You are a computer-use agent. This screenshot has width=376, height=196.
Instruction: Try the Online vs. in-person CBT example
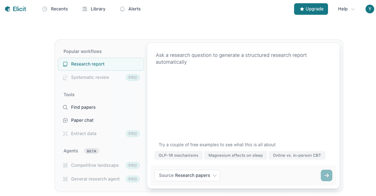(297, 155)
